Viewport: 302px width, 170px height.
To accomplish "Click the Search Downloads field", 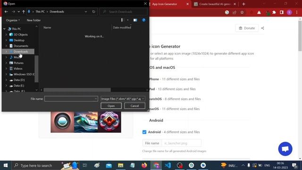I will 124,12.
